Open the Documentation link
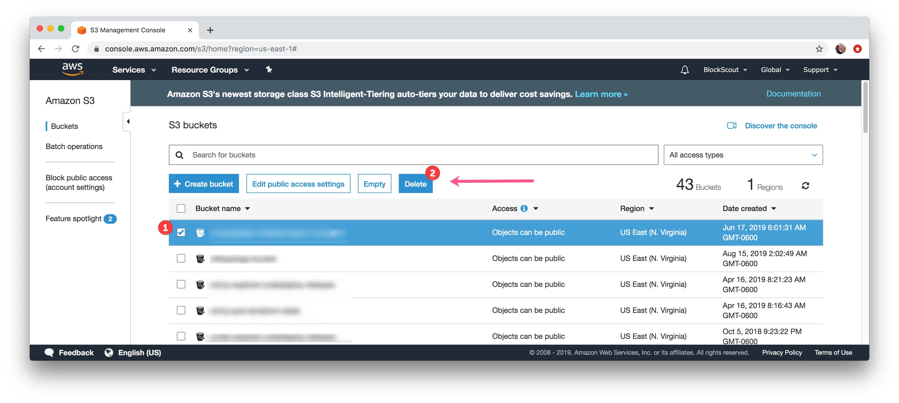The image size is (899, 403). [793, 94]
